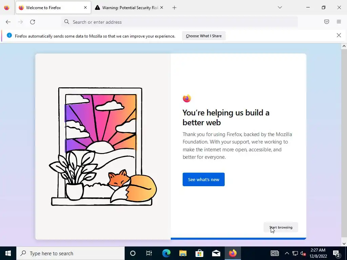The width and height of the screenshot is (347, 260).
Task: Open News and interests taskbar widget
Action: 274,253
